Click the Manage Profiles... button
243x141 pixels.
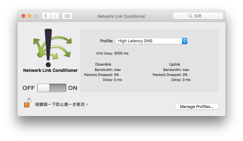[x=197, y=107]
